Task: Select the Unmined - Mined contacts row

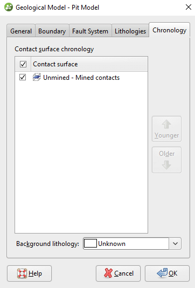Action: point(81,78)
